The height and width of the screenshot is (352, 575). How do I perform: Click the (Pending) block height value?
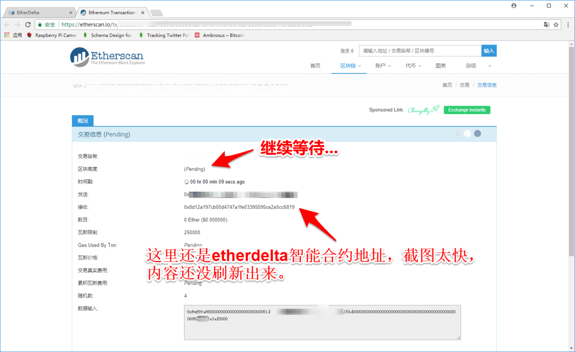195,169
